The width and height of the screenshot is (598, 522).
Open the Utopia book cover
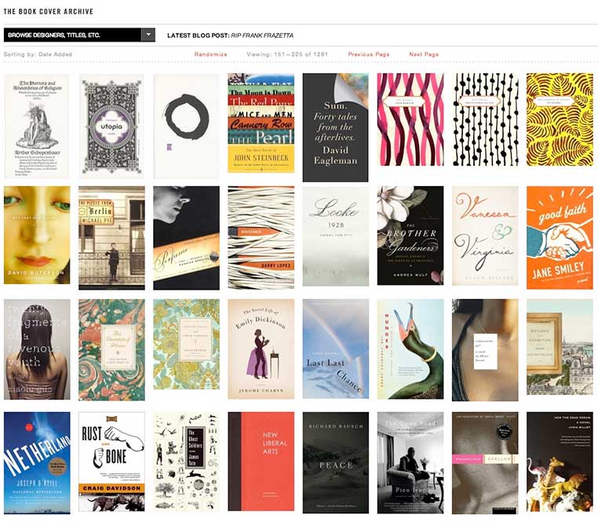click(111, 126)
